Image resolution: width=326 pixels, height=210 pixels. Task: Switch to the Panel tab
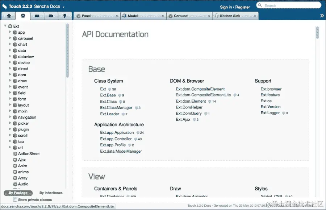97,16
